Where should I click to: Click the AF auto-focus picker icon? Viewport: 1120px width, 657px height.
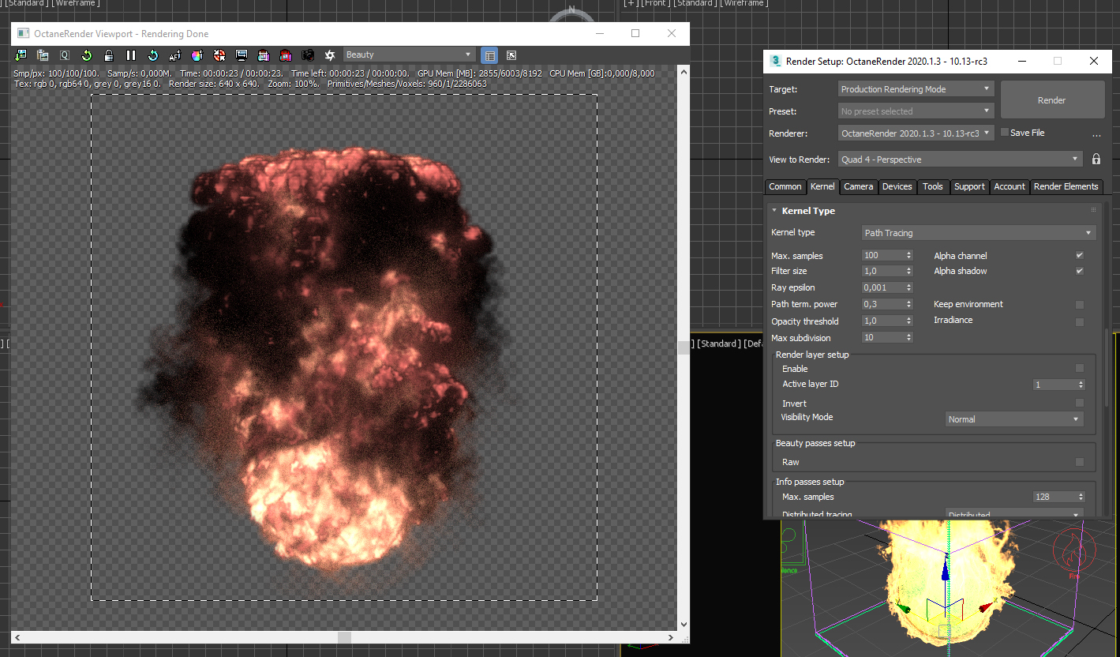coord(175,55)
